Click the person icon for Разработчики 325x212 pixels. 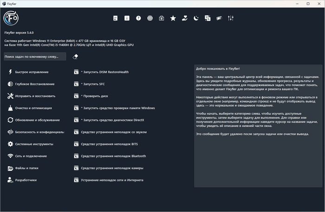(10, 180)
